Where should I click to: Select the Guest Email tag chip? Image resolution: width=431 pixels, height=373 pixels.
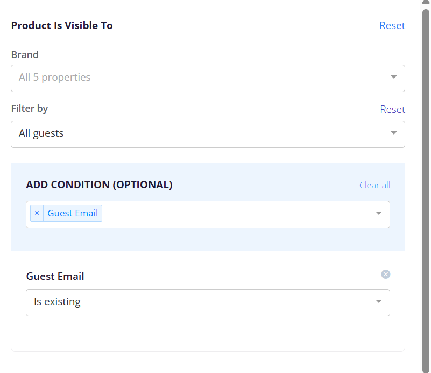coord(73,213)
